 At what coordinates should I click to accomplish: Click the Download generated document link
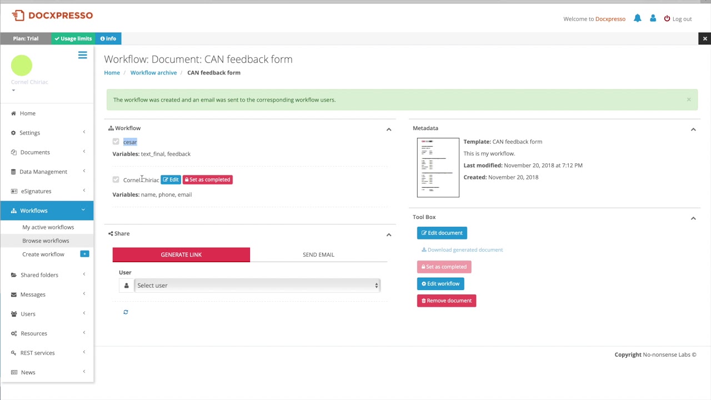pyautogui.click(x=462, y=250)
